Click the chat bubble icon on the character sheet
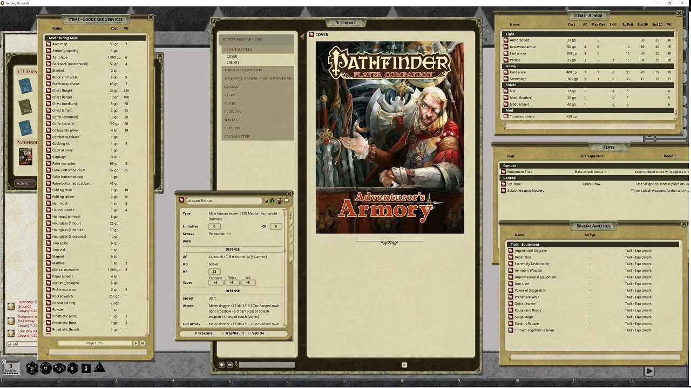Viewport: 691px width, 388px height. (286, 201)
